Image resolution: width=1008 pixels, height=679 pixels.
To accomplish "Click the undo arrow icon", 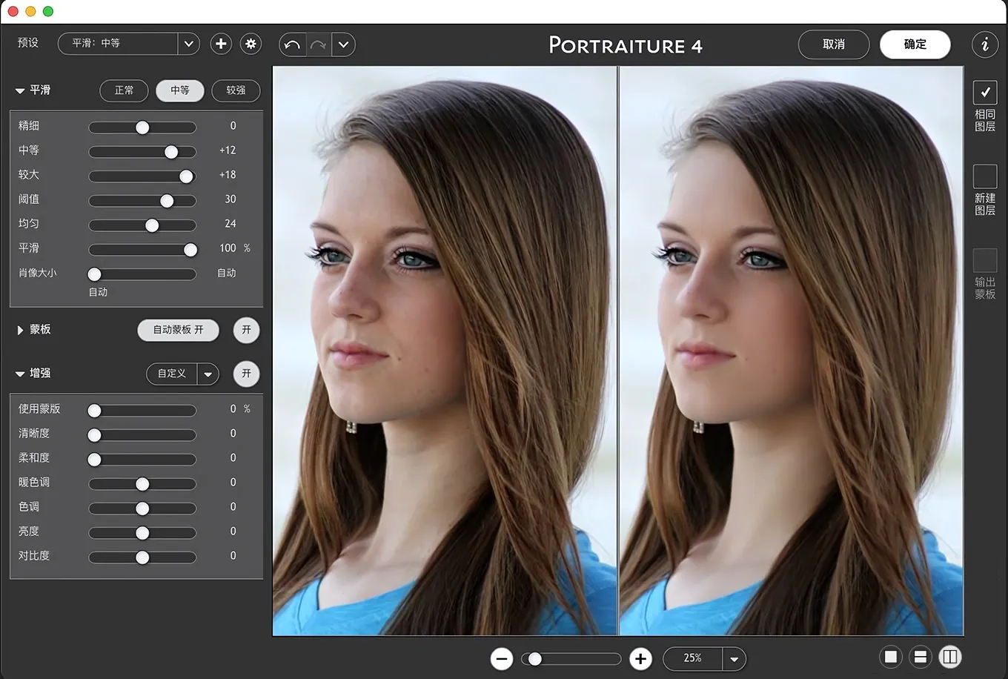I will (292, 44).
